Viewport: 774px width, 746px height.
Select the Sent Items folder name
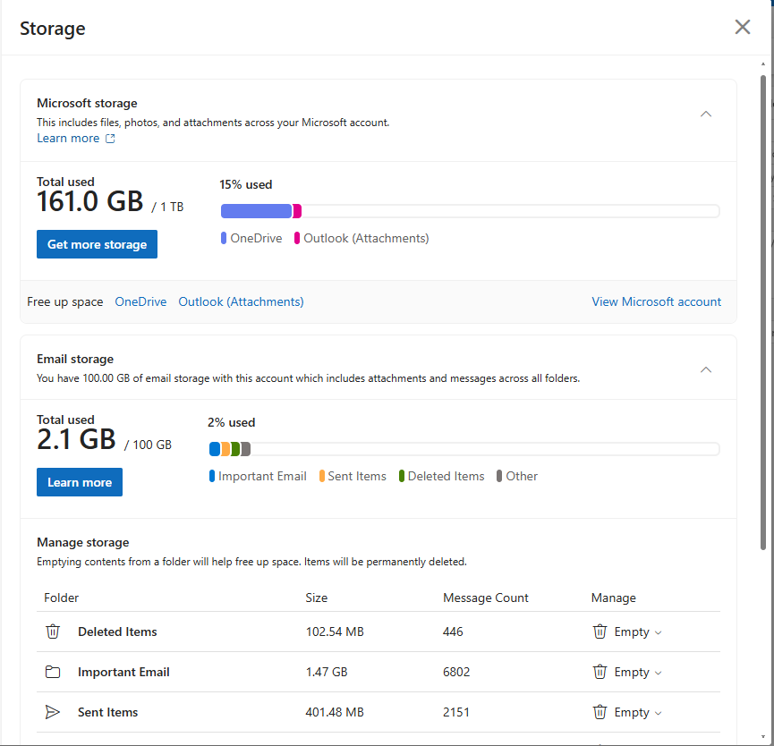[108, 712]
